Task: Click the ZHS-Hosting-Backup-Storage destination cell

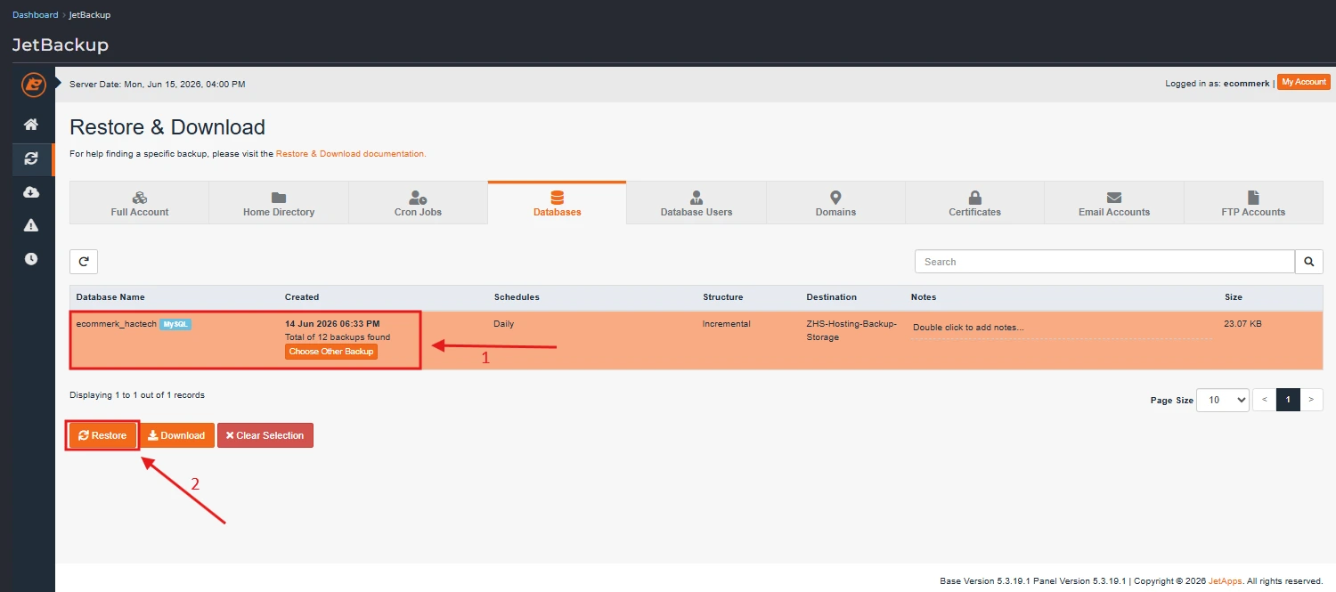Action: pos(851,330)
